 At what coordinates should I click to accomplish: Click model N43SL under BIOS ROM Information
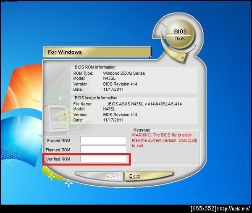click(109, 79)
